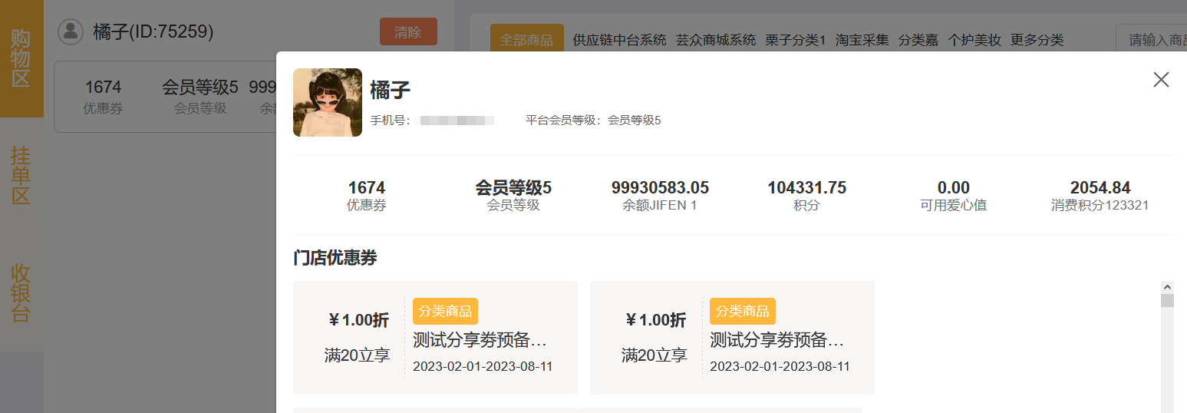Click the coupon list scrollbar up arrow

[x=1167, y=287]
